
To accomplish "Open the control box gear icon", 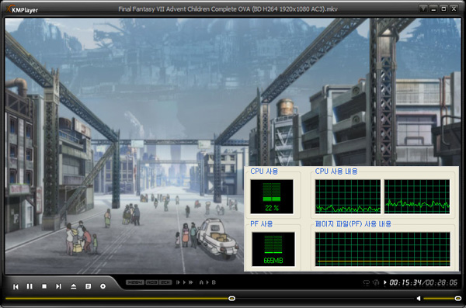I will pos(103,286).
